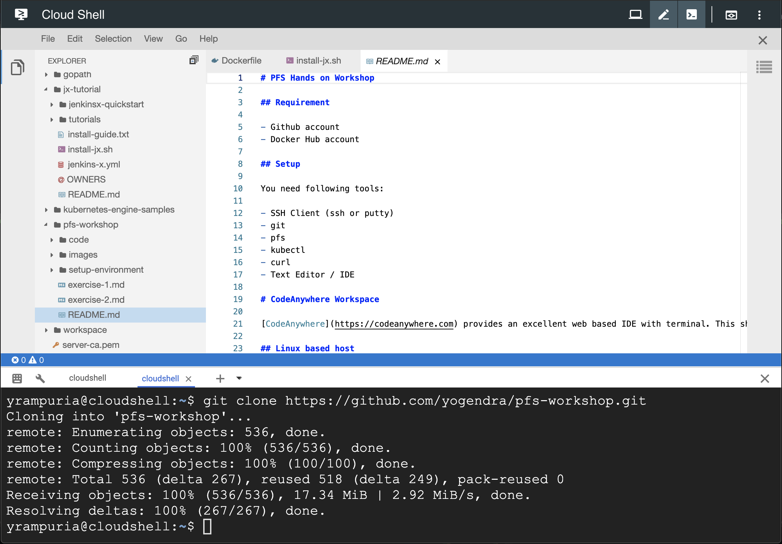This screenshot has width=782, height=544.
Task: Click the errors and warnings status indicator
Action: (x=28, y=360)
